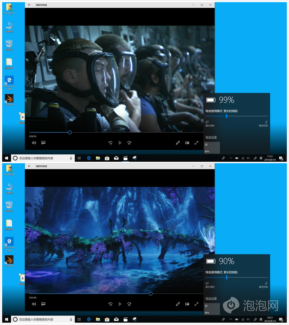Click back arrow in lower 电影和电视 title bar

30,166
